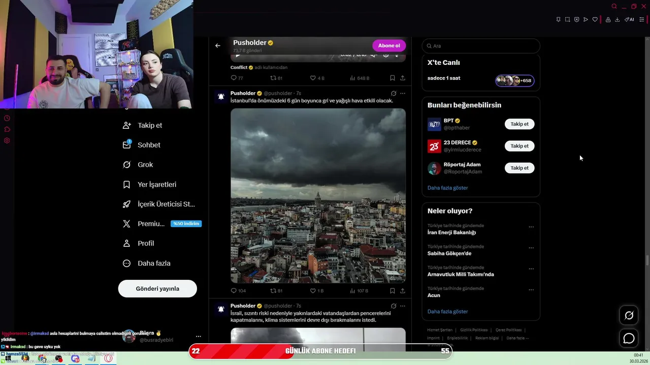Click the send/flow arrow icon in toolbar
Image resolution: width=650 pixels, height=365 pixels.
586,19
